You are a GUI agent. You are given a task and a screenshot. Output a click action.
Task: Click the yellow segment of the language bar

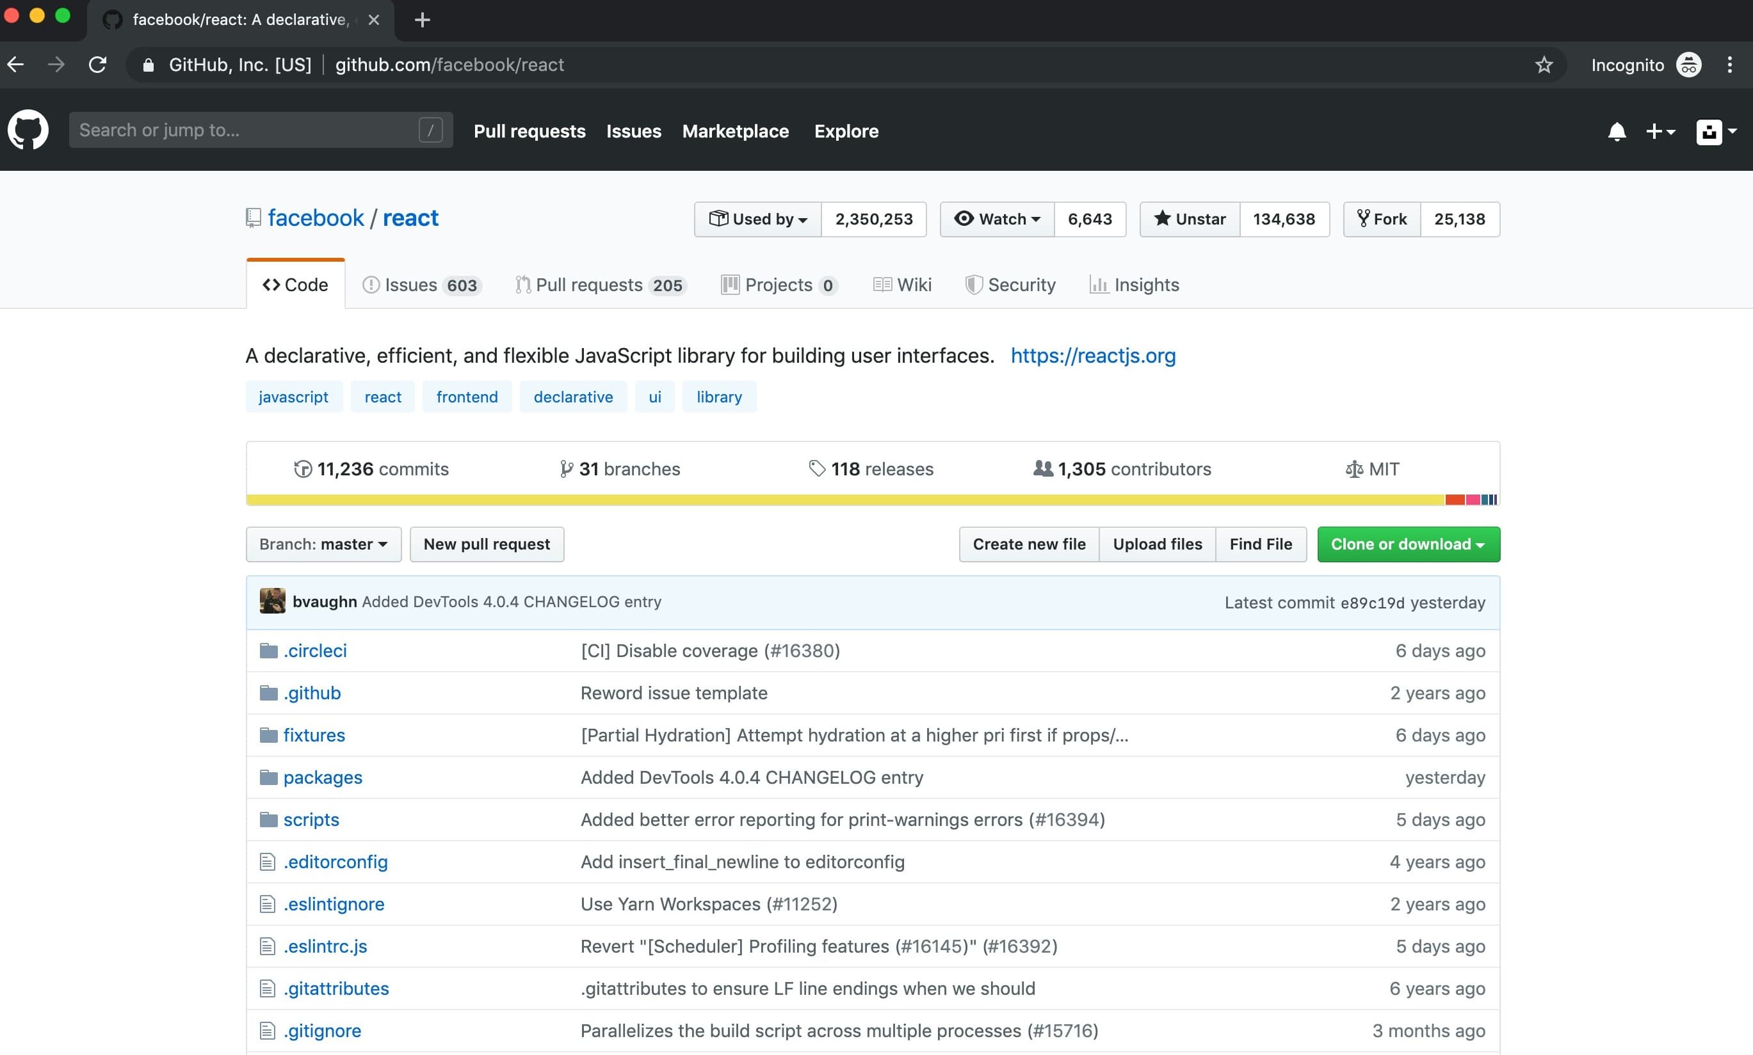[782, 500]
